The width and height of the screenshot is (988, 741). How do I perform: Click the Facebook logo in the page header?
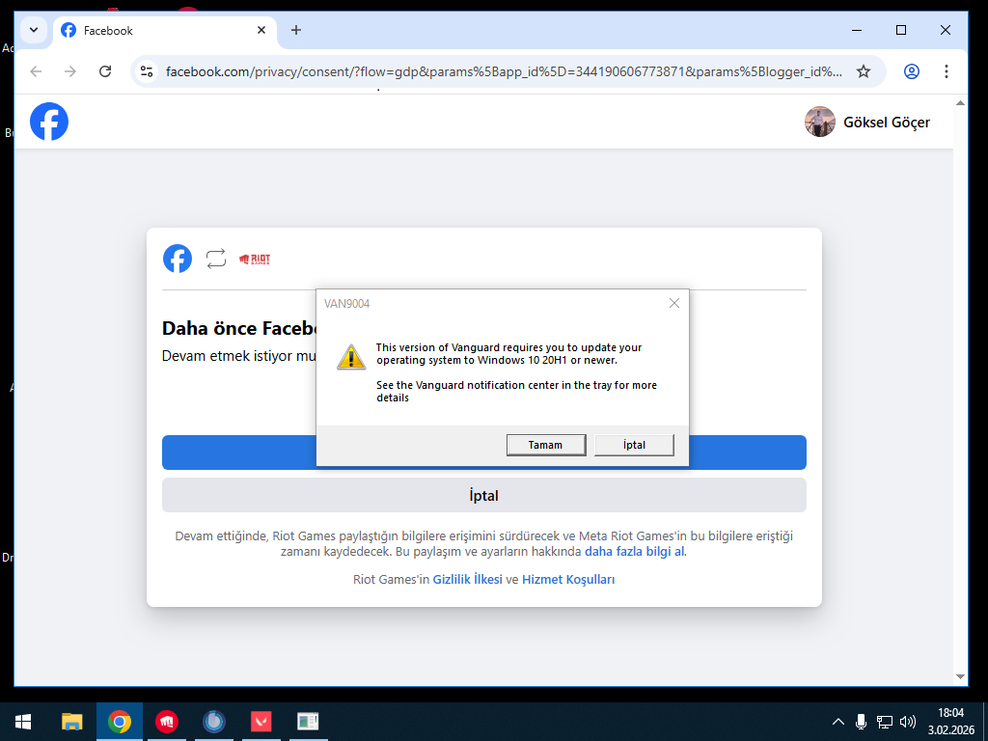tap(49, 122)
